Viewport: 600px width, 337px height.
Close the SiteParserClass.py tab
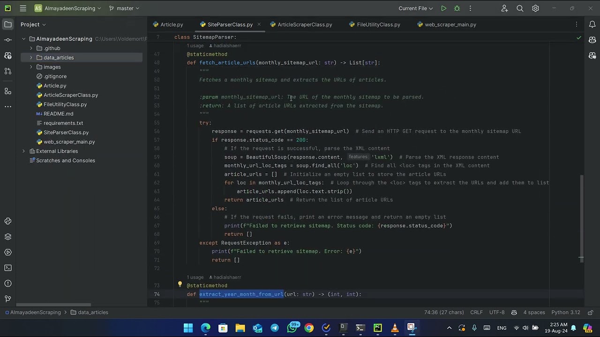[x=259, y=24]
